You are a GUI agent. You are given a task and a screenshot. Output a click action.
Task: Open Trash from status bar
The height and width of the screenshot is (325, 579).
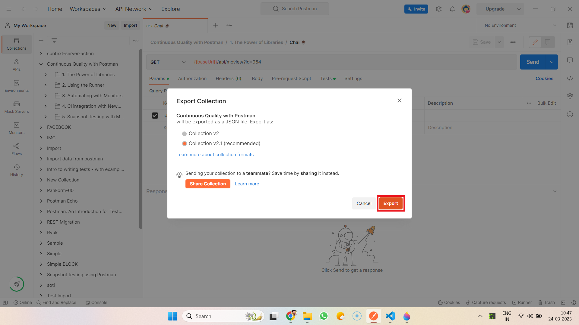tap(546, 302)
